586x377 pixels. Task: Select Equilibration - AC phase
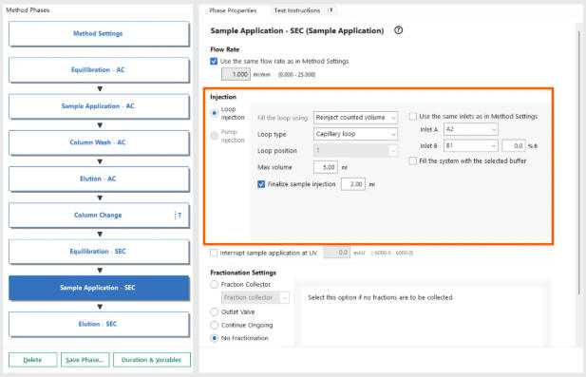[99, 70]
